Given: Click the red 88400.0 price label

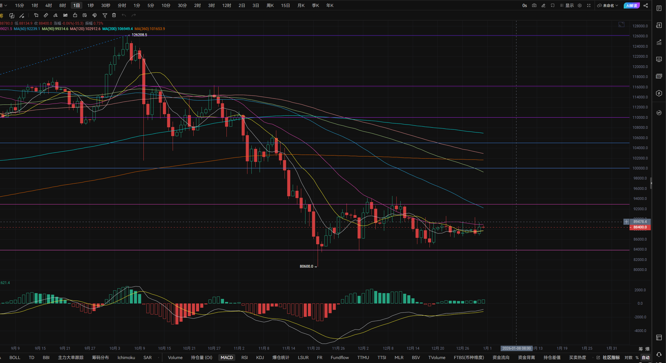Looking at the screenshot, I should click(640, 227).
